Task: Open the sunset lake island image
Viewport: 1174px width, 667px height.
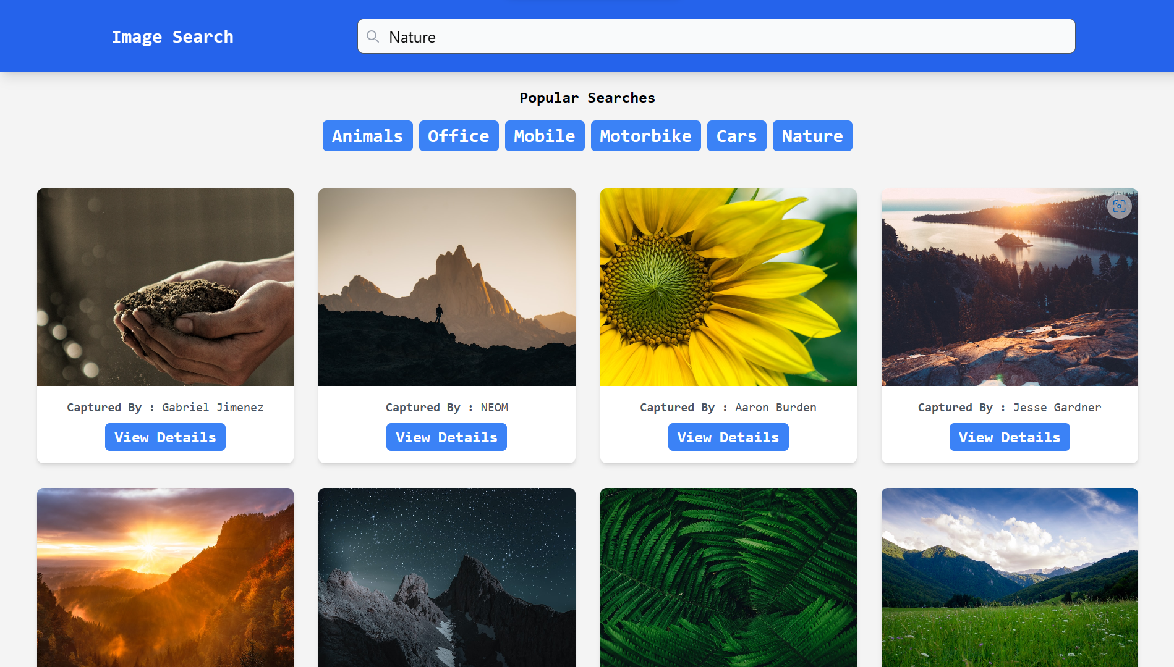Action: (1009, 287)
